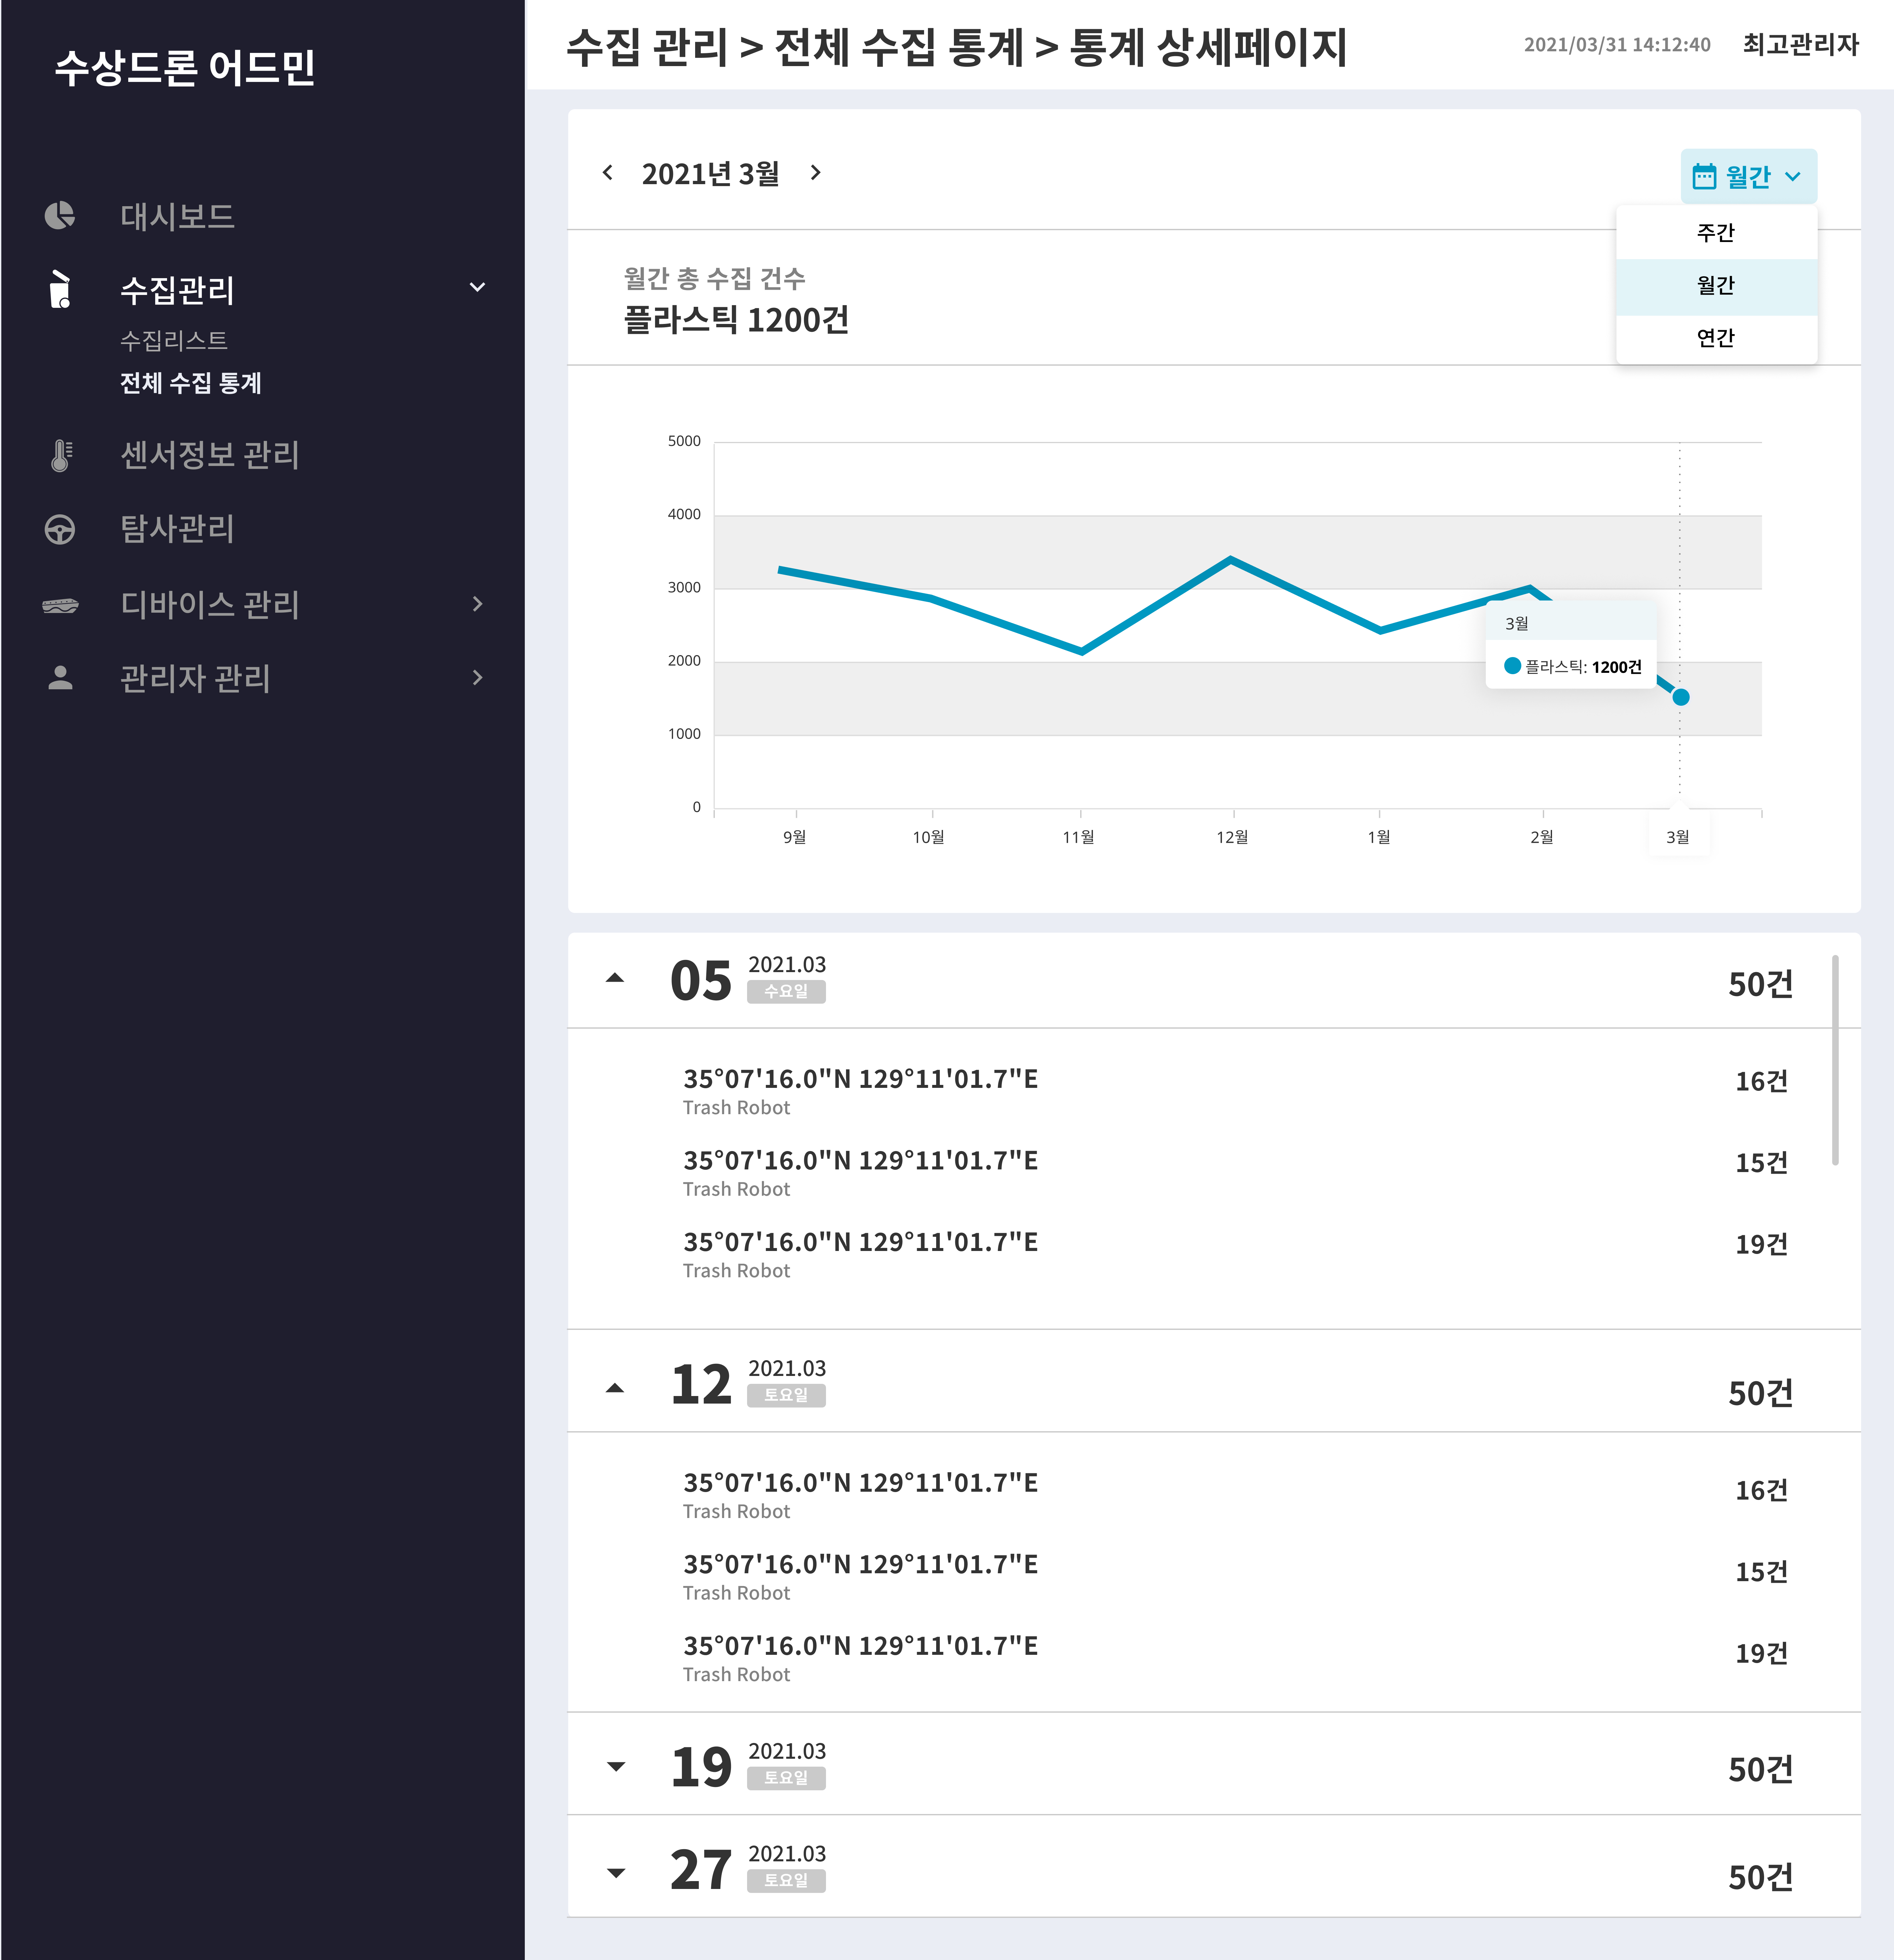Click the 수집관리 trash bin icon
Image resolution: width=1894 pixels, height=1960 pixels.
click(60, 289)
